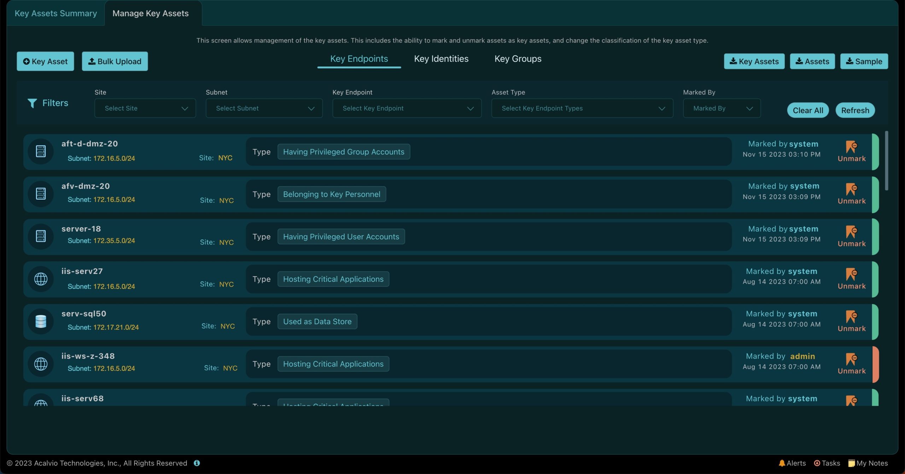The height and width of the screenshot is (474, 905).
Task: Open the Select Subnet dropdown
Action: tap(264, 108)
